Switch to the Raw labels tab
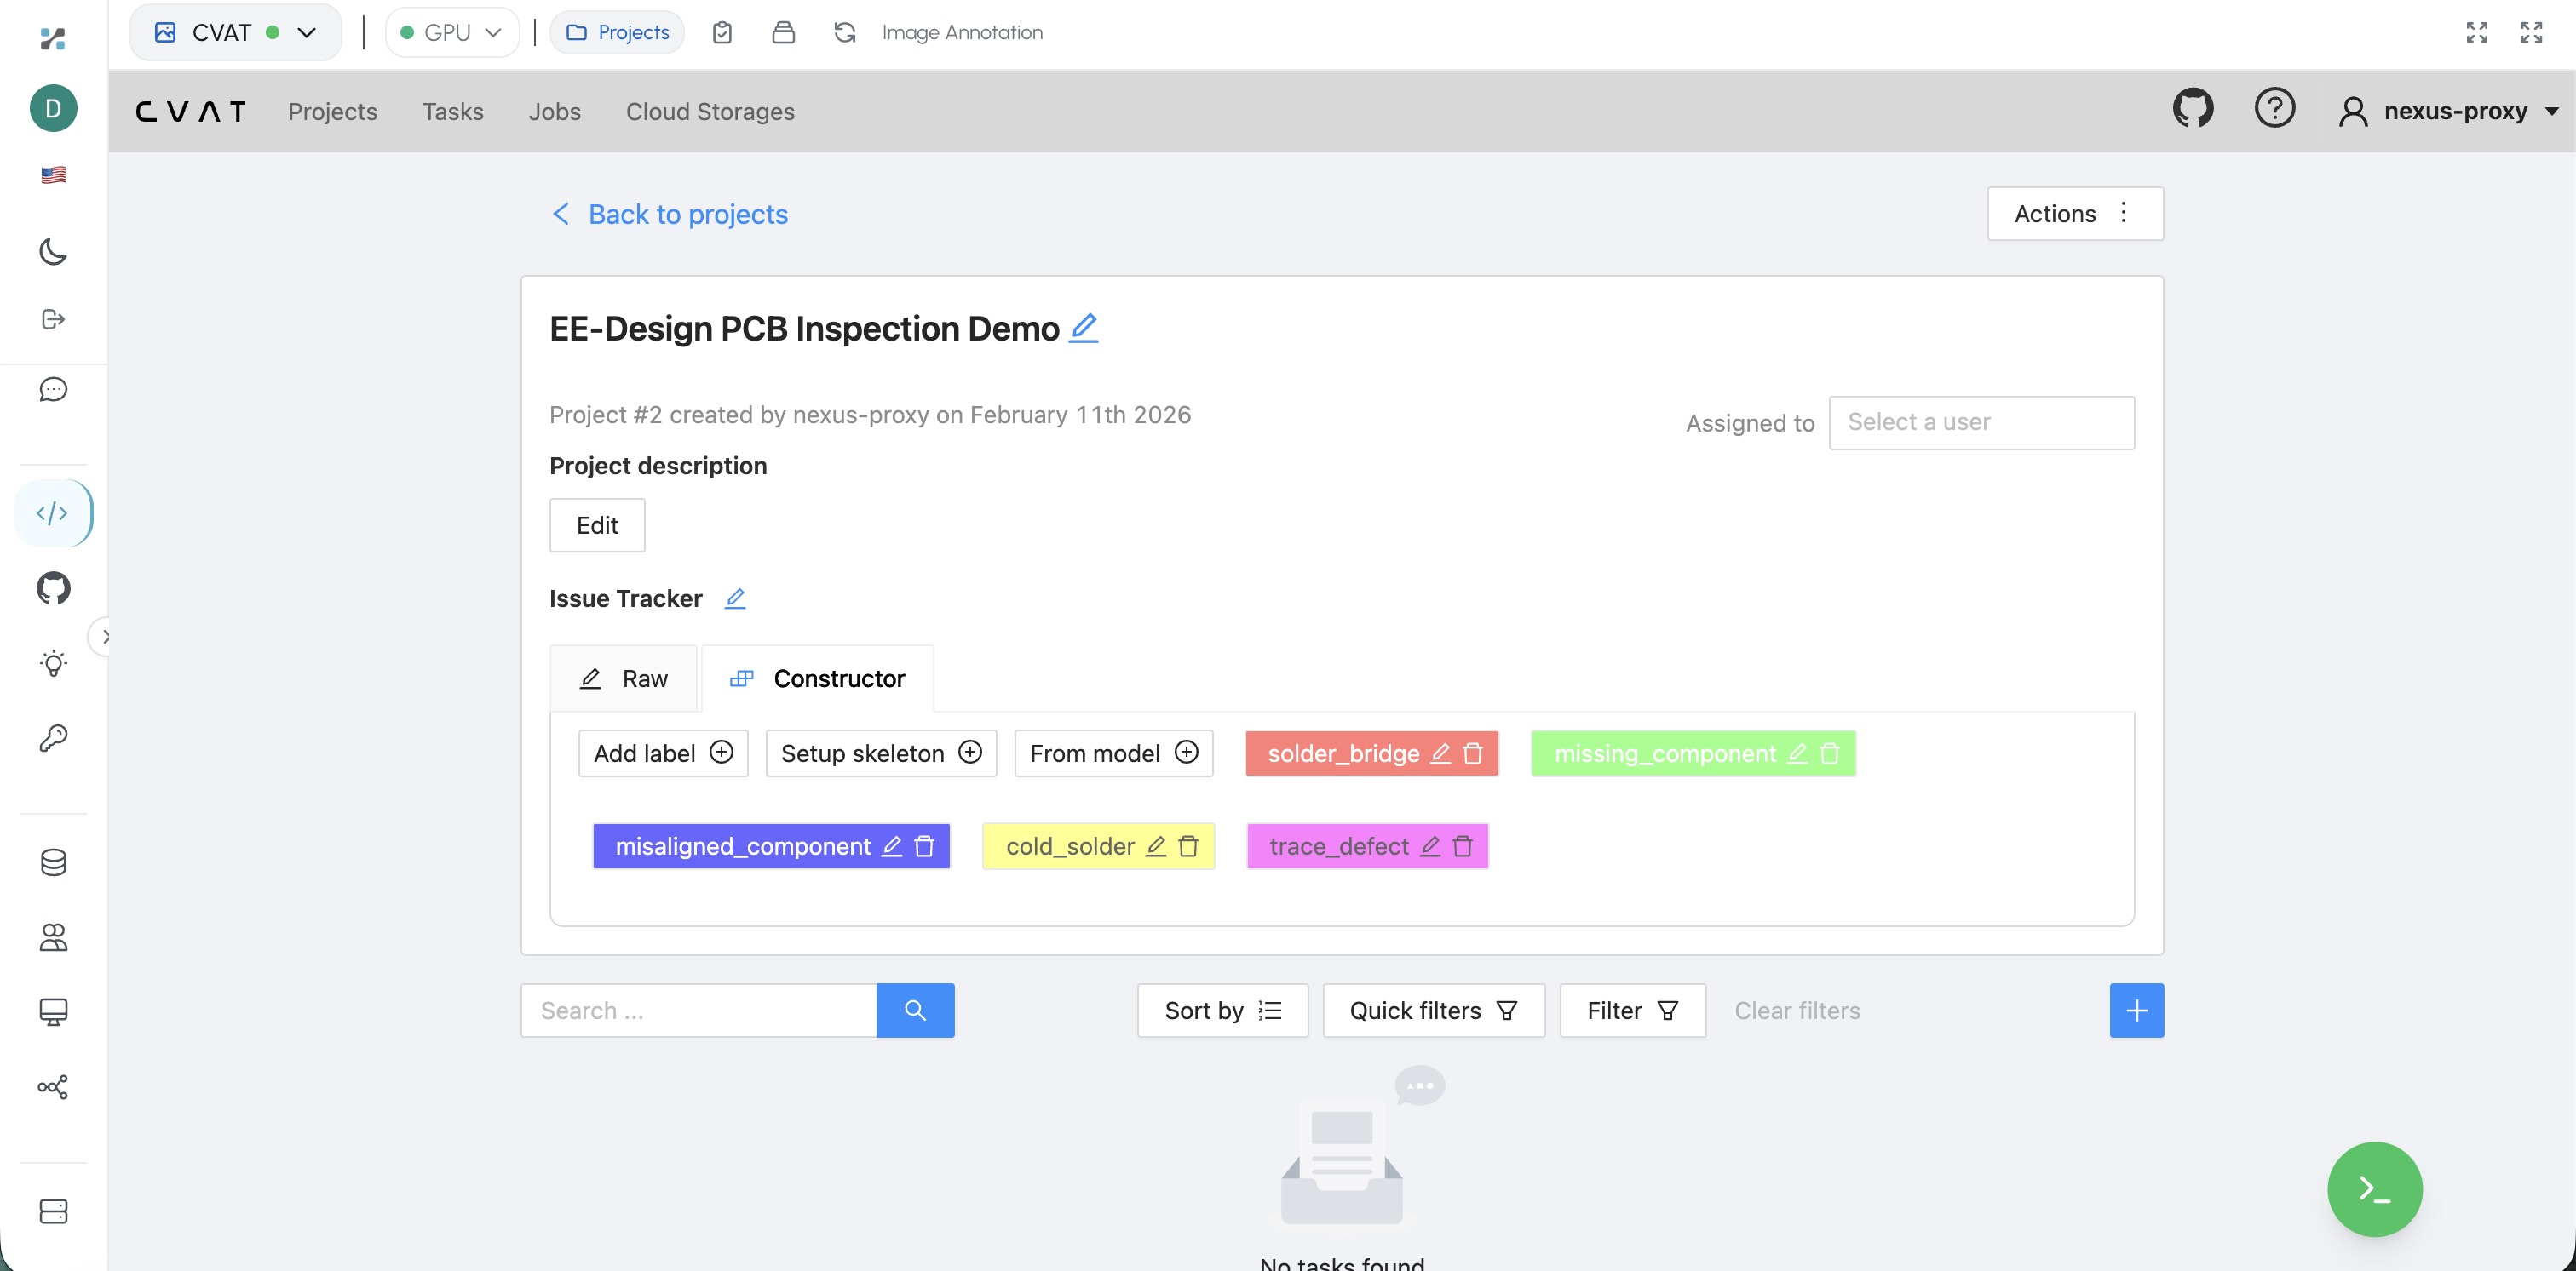The width and height of the screenshot is (2576, 1271). (624, 678)
